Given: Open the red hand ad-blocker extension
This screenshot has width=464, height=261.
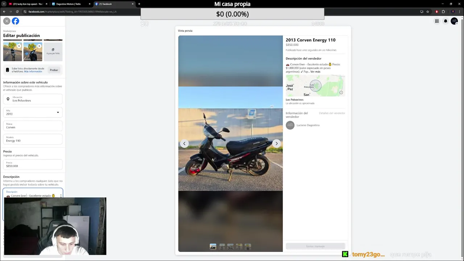Looking at the screenshot, I should click(x=436, y=12).
